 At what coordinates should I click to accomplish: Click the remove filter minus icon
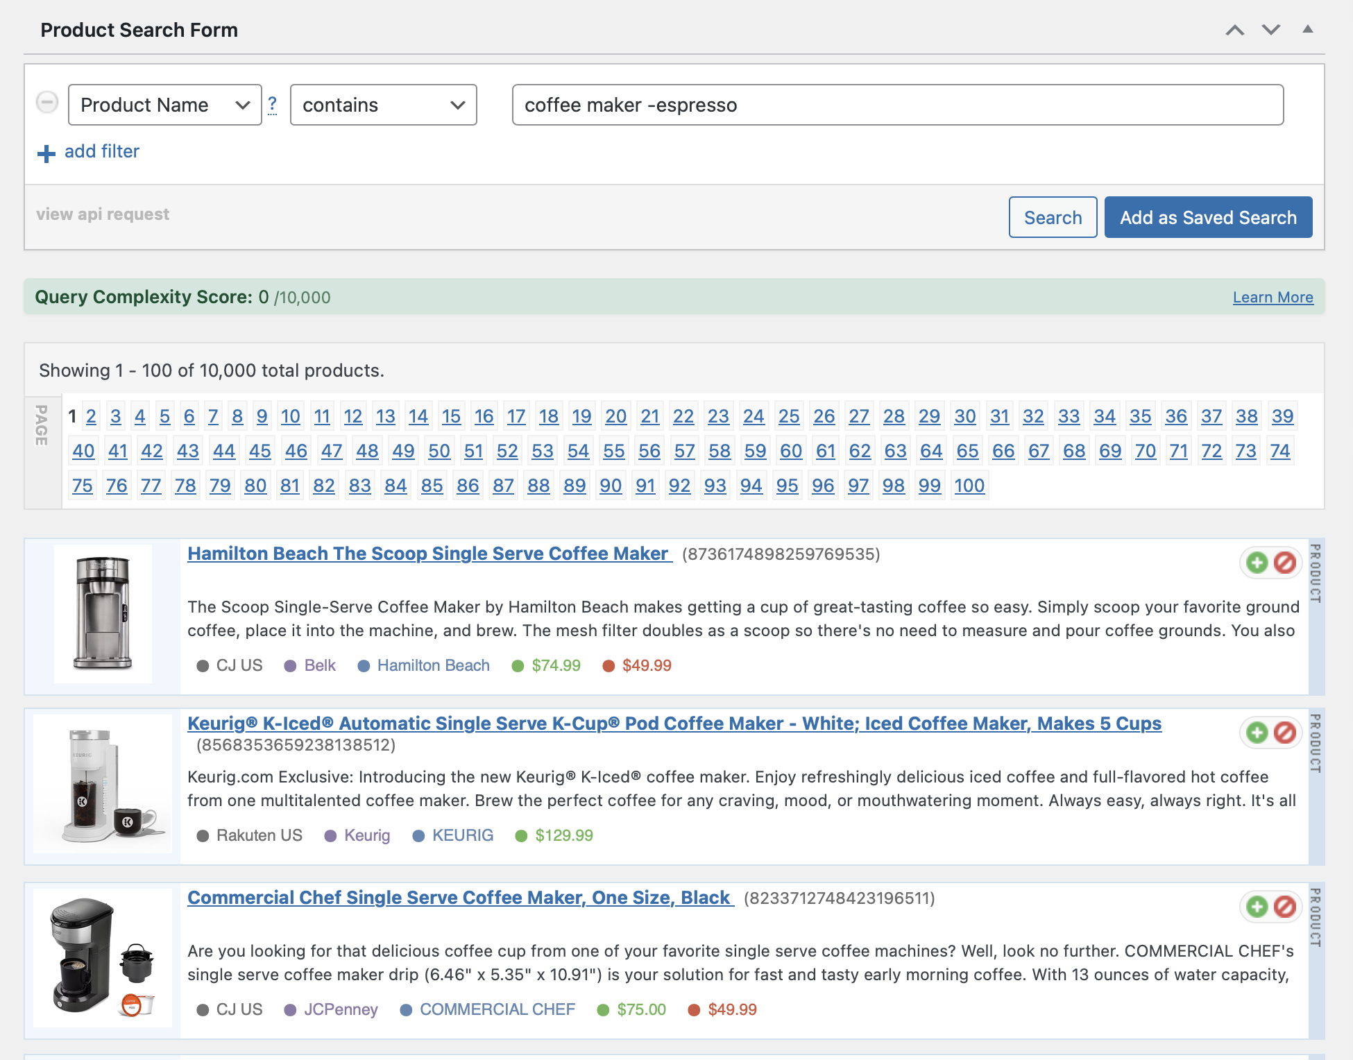pos(47,103)
